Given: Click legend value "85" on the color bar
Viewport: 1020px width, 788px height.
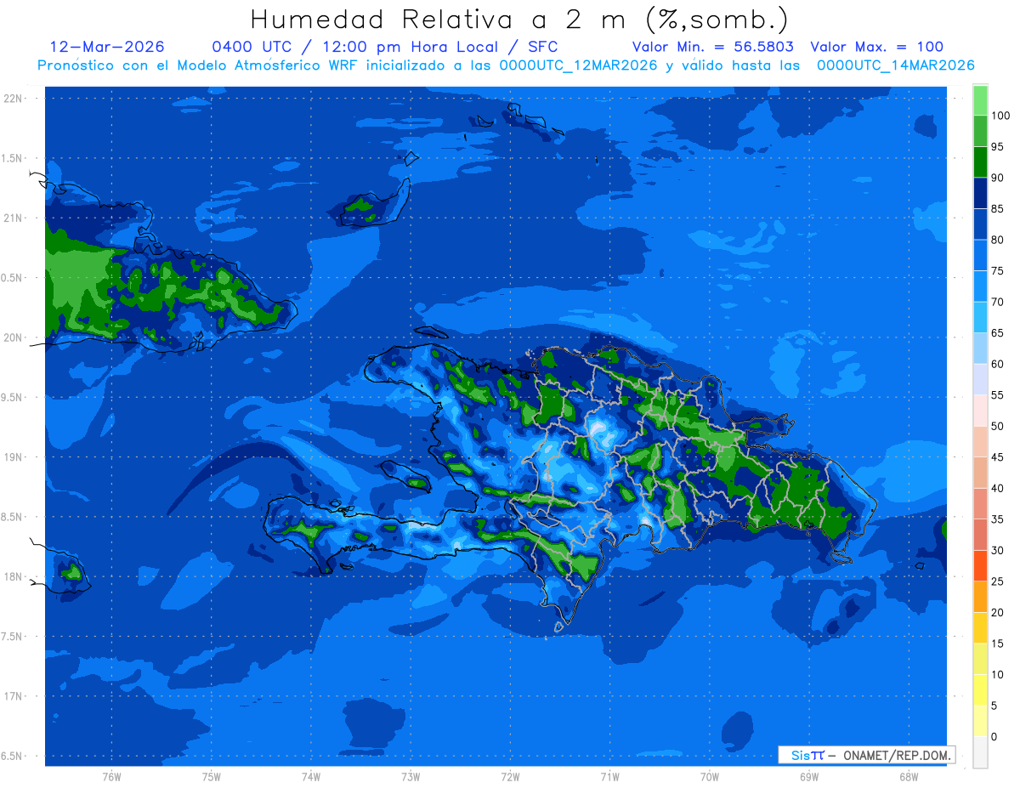Looking at the screenshot, I should pos(998,209).
